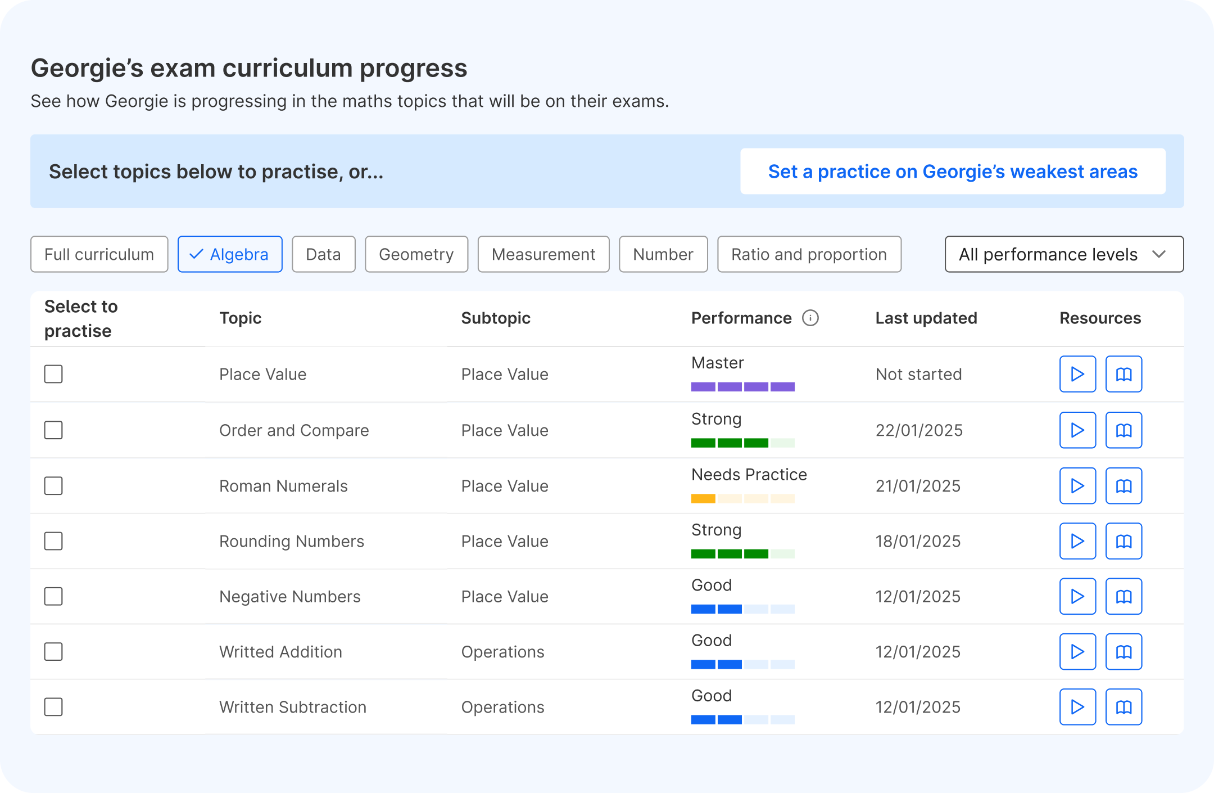
Task: Click the Last updated column header
Action: tap(926, 318)
